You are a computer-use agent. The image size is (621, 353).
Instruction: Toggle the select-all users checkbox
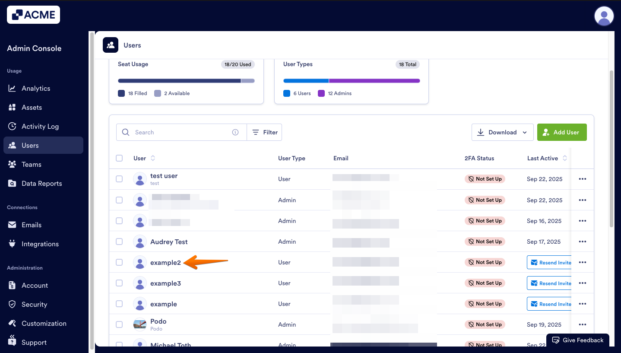click(x=119, y=158)
